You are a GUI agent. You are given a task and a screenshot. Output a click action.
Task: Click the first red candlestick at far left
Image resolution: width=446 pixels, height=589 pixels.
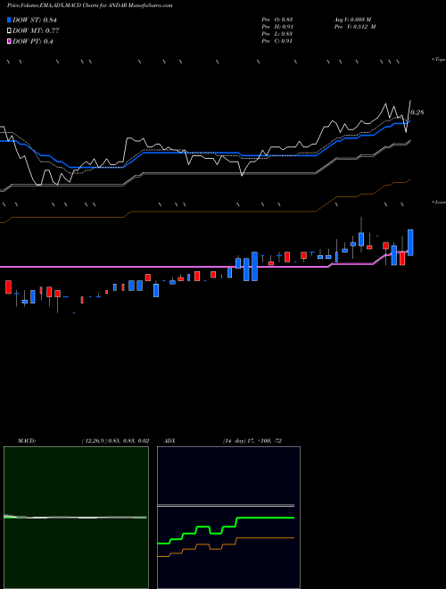click(x=8, y=287)
